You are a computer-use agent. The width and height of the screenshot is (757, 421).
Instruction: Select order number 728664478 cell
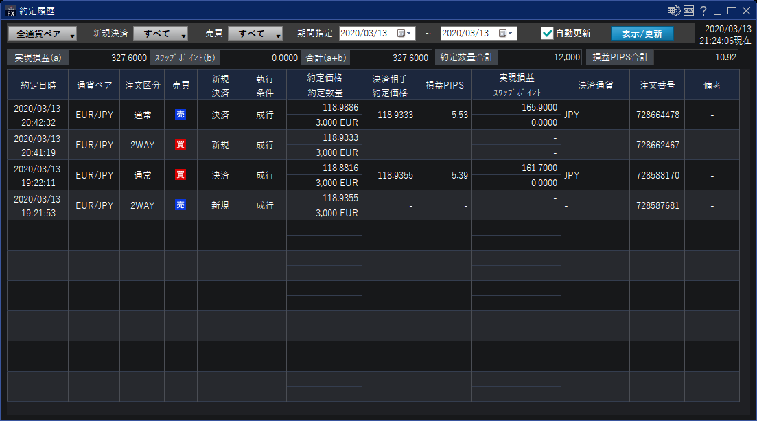(657, 115)
